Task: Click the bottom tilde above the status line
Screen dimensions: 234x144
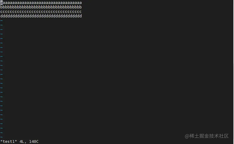Action: (1, 137)
